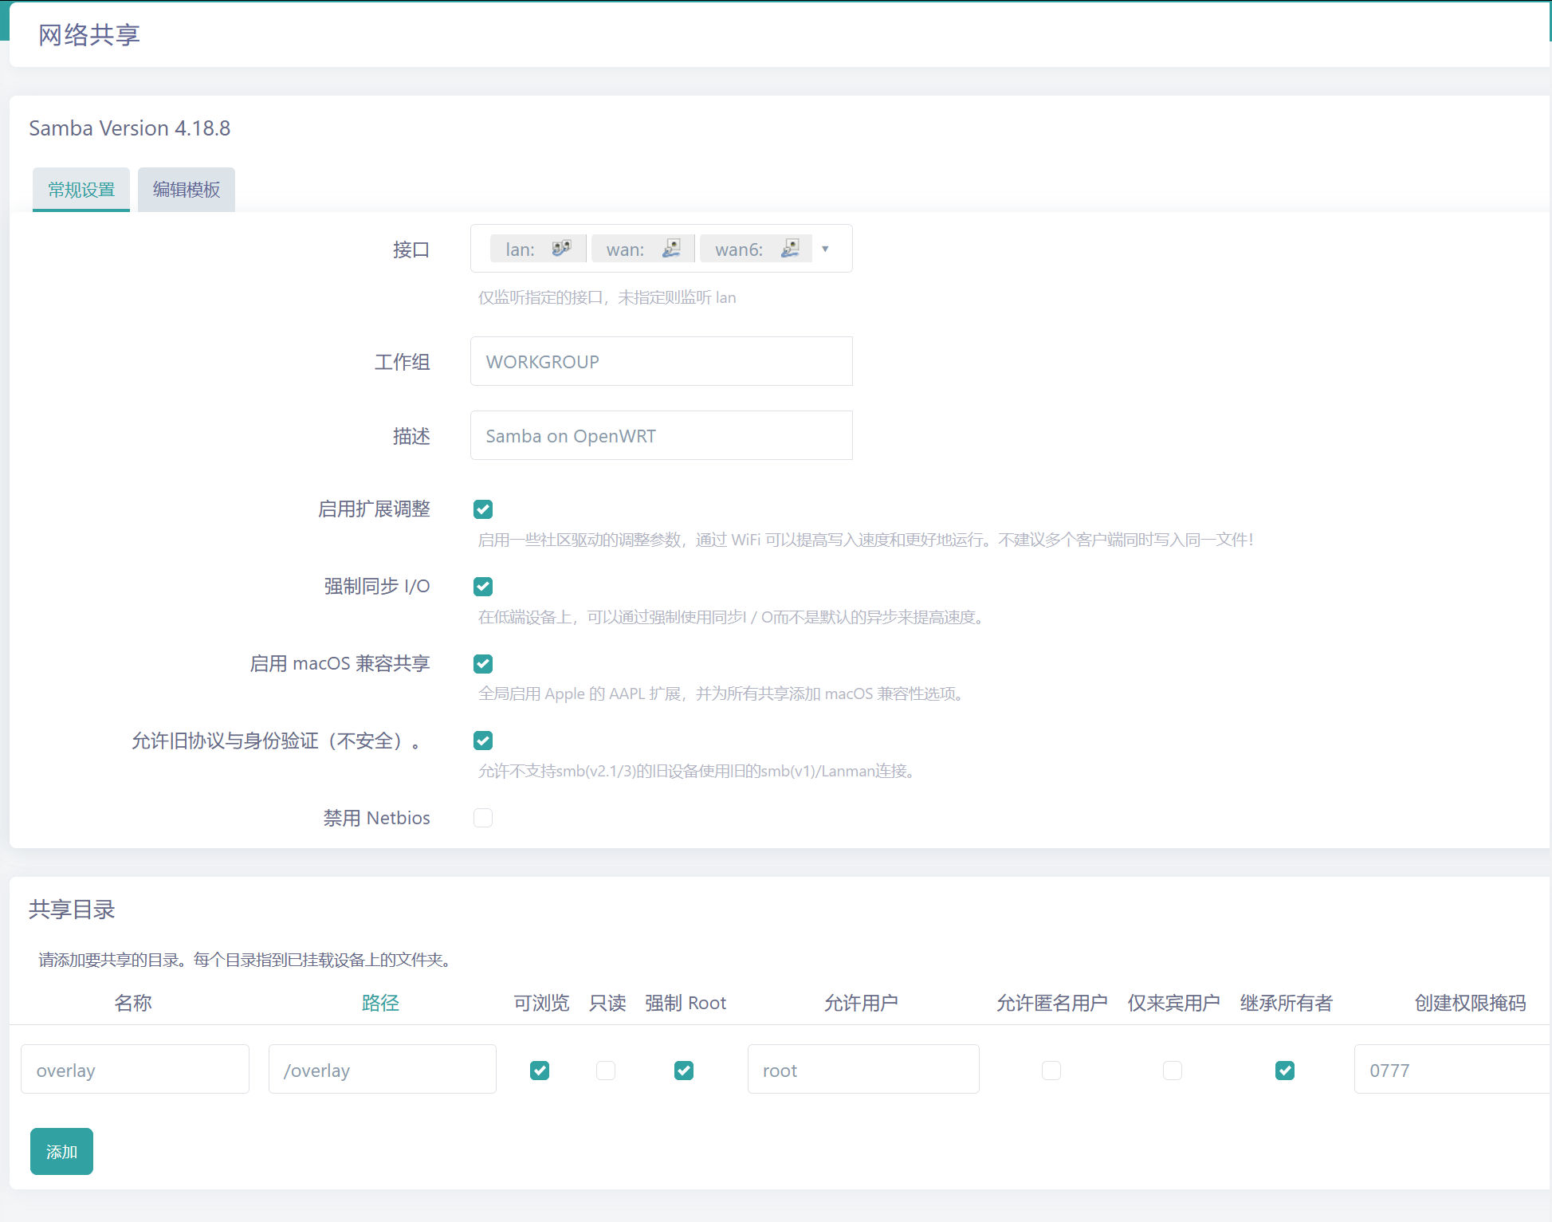Switch to the 常规设置 tab
Screen dimensions: 1552x1222
coord(81,189)
